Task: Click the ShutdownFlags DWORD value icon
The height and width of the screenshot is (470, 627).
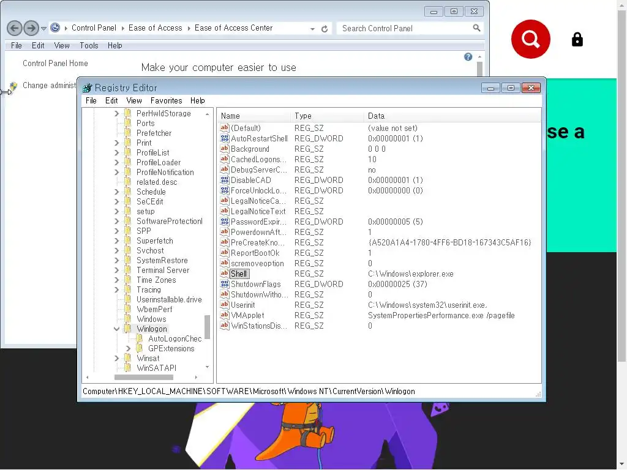Action: tap(224, 284)
